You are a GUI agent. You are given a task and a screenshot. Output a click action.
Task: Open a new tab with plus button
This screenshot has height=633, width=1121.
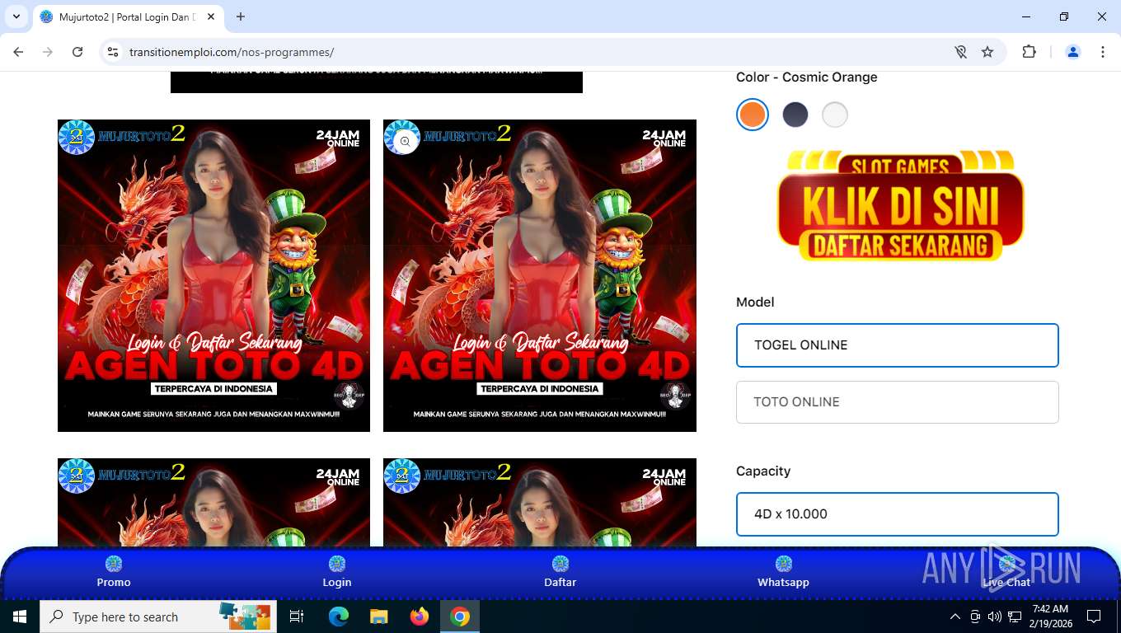241,16
